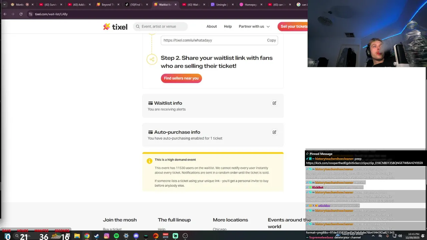The height and width of the screenshot is (240, 427).
Task: Click the yellow info icon in high demand notice
Action: pyautogui.click(x=149, y=161)
